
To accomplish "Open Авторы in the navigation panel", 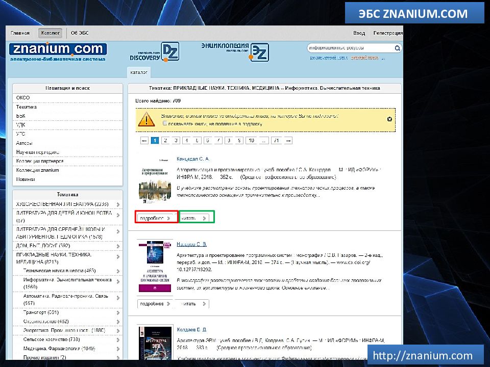I will click(24, 143).
